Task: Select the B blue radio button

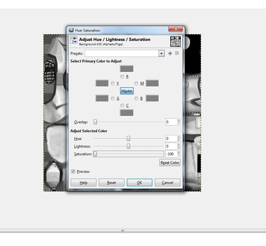Action: pyautogui.click(x=136, y=98)
